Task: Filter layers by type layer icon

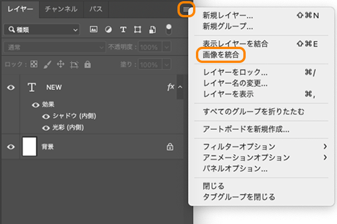Action: (x=123, y=29)
